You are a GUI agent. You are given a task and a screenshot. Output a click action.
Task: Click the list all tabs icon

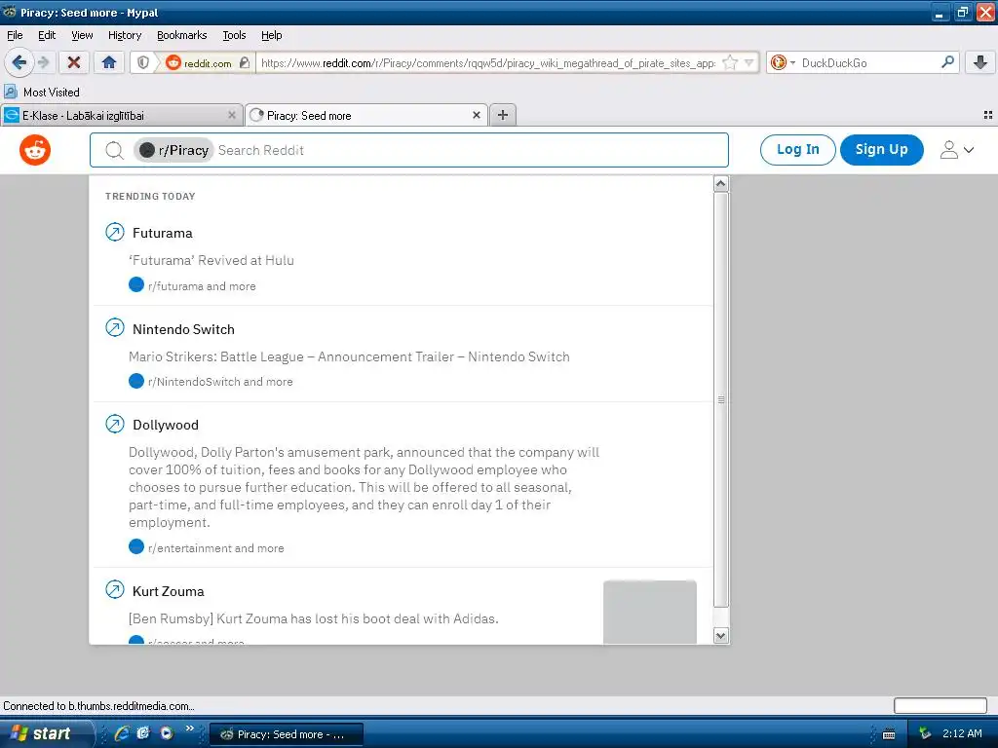point(988,115)
